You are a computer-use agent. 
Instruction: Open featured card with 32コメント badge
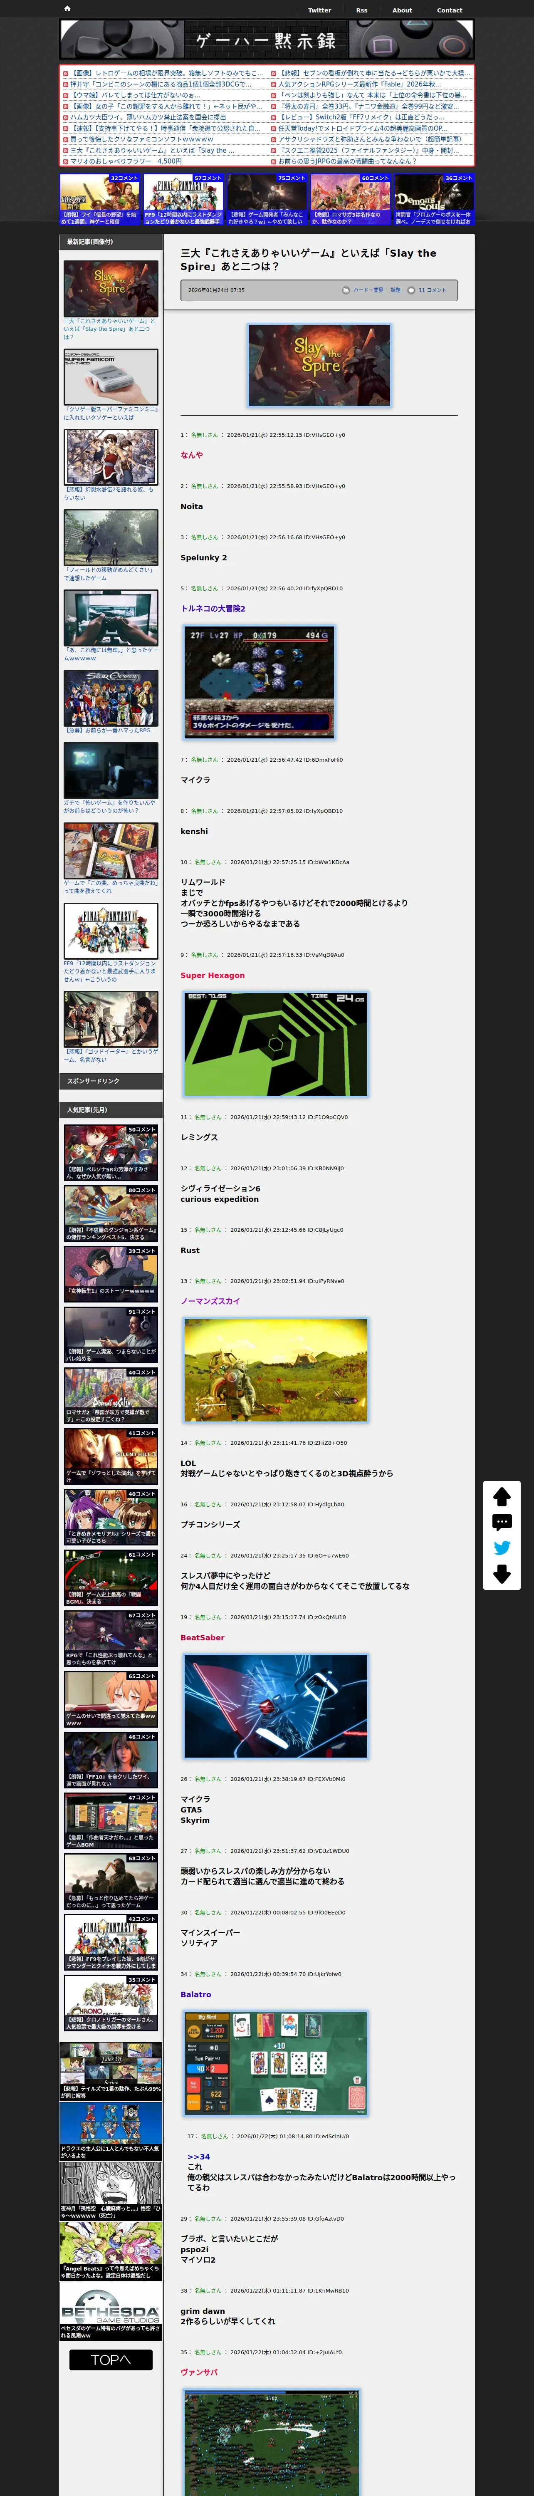coord(100,200)
